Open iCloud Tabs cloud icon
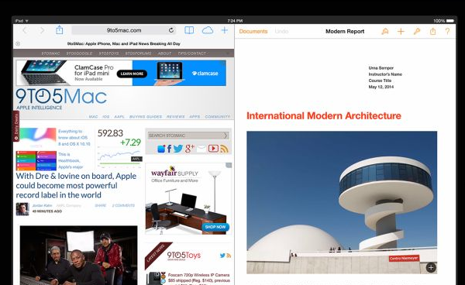465x285 pixels. 208,30
